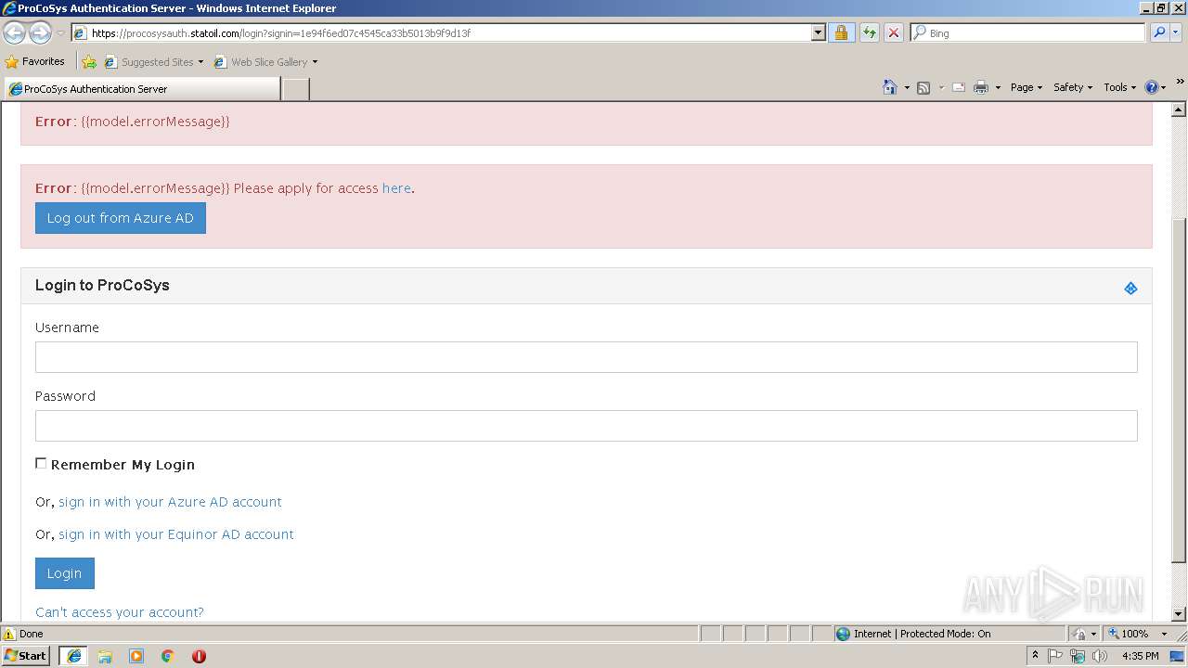This screenshot has height=668, width=1188.
Task: Toggle the Remember My Login checkbox
Action: pyautogui.click(x=41, y=463)
